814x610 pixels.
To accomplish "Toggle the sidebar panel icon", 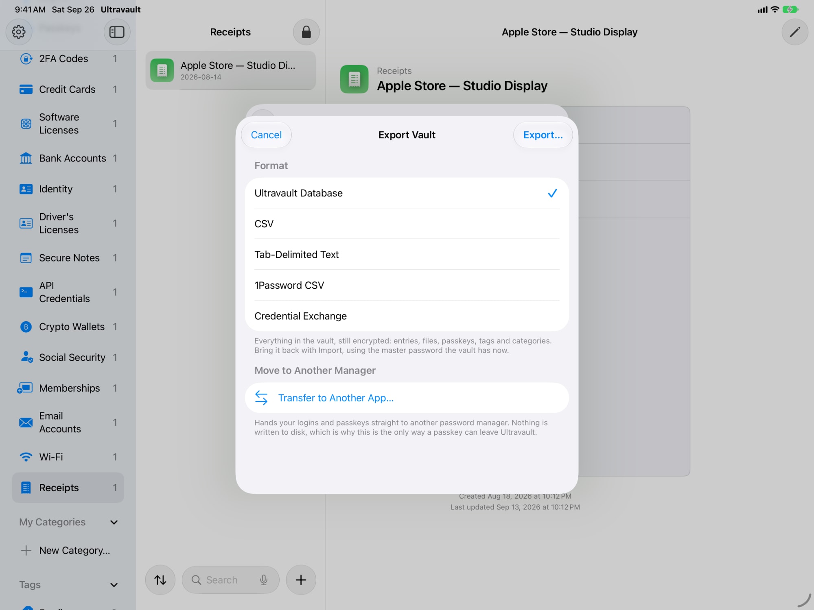I will [x=117, y=32].
